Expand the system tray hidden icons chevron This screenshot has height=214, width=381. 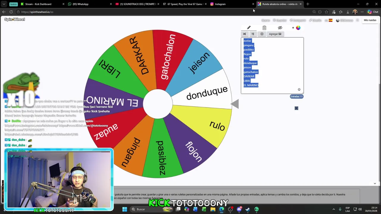pyautogui.click(x=334, y=209)
